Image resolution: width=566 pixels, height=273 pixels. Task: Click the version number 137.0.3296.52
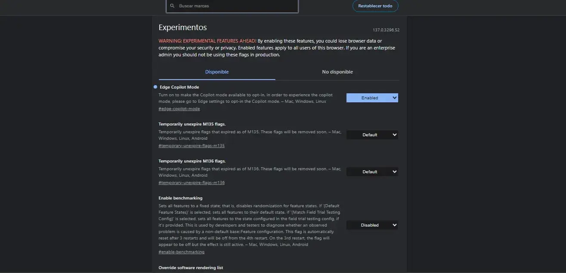(387, 30)
